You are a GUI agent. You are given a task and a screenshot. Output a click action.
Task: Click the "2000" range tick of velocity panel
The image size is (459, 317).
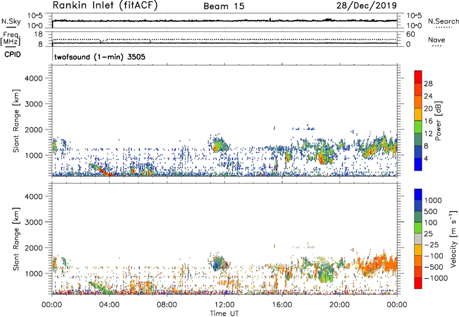pyautogui.click(x=34, y=248)
